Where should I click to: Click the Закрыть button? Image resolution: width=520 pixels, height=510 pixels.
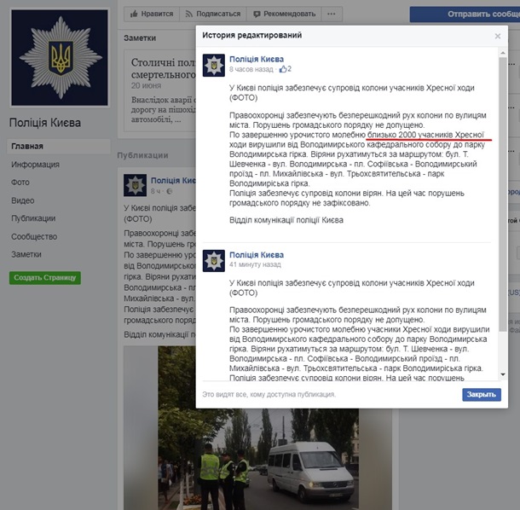tap(482, 395)
